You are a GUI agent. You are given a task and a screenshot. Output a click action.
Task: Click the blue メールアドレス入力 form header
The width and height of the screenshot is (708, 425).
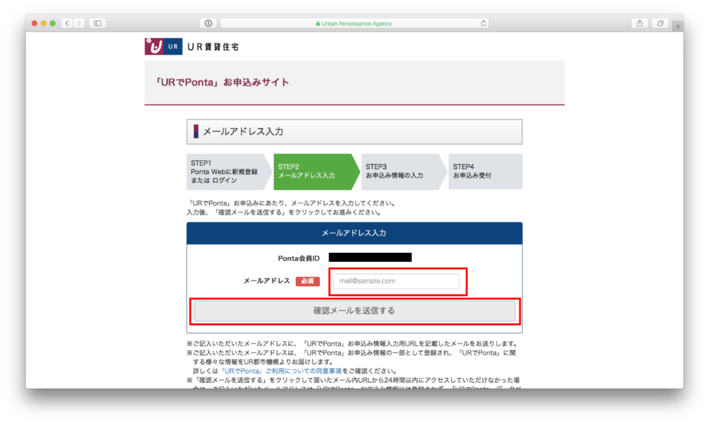tap(355, 234)
